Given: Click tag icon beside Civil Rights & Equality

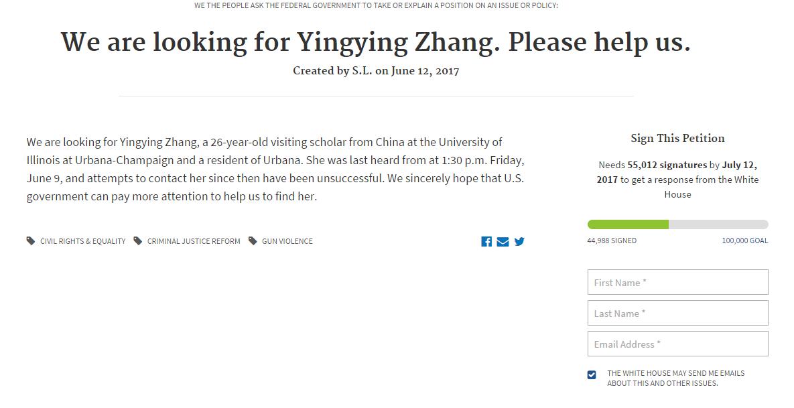Looking at the screenshot, I should pos(31,241).
